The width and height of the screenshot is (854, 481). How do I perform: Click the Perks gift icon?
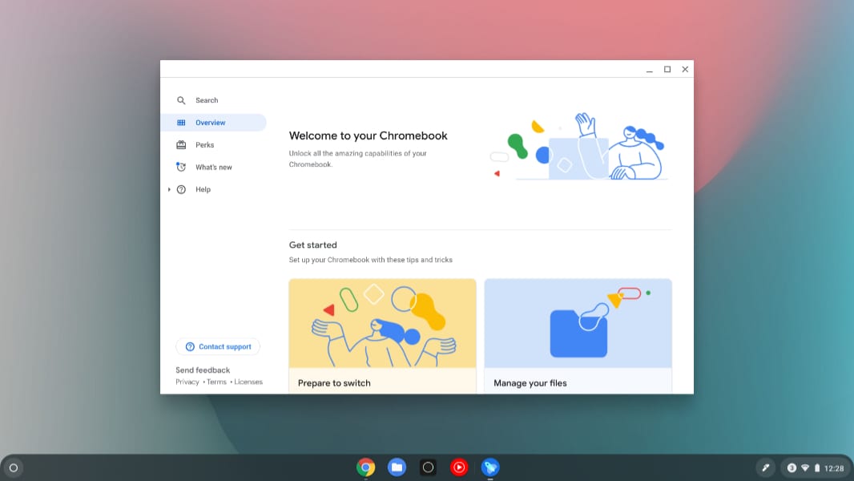[181, 145]
